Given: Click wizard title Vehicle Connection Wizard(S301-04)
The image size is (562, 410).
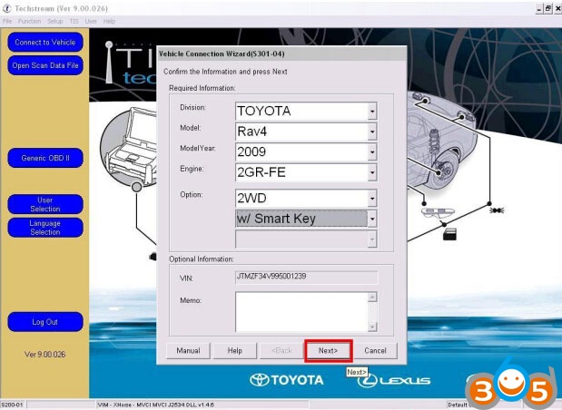Looking at the screenshot, I should pos(222,54).
